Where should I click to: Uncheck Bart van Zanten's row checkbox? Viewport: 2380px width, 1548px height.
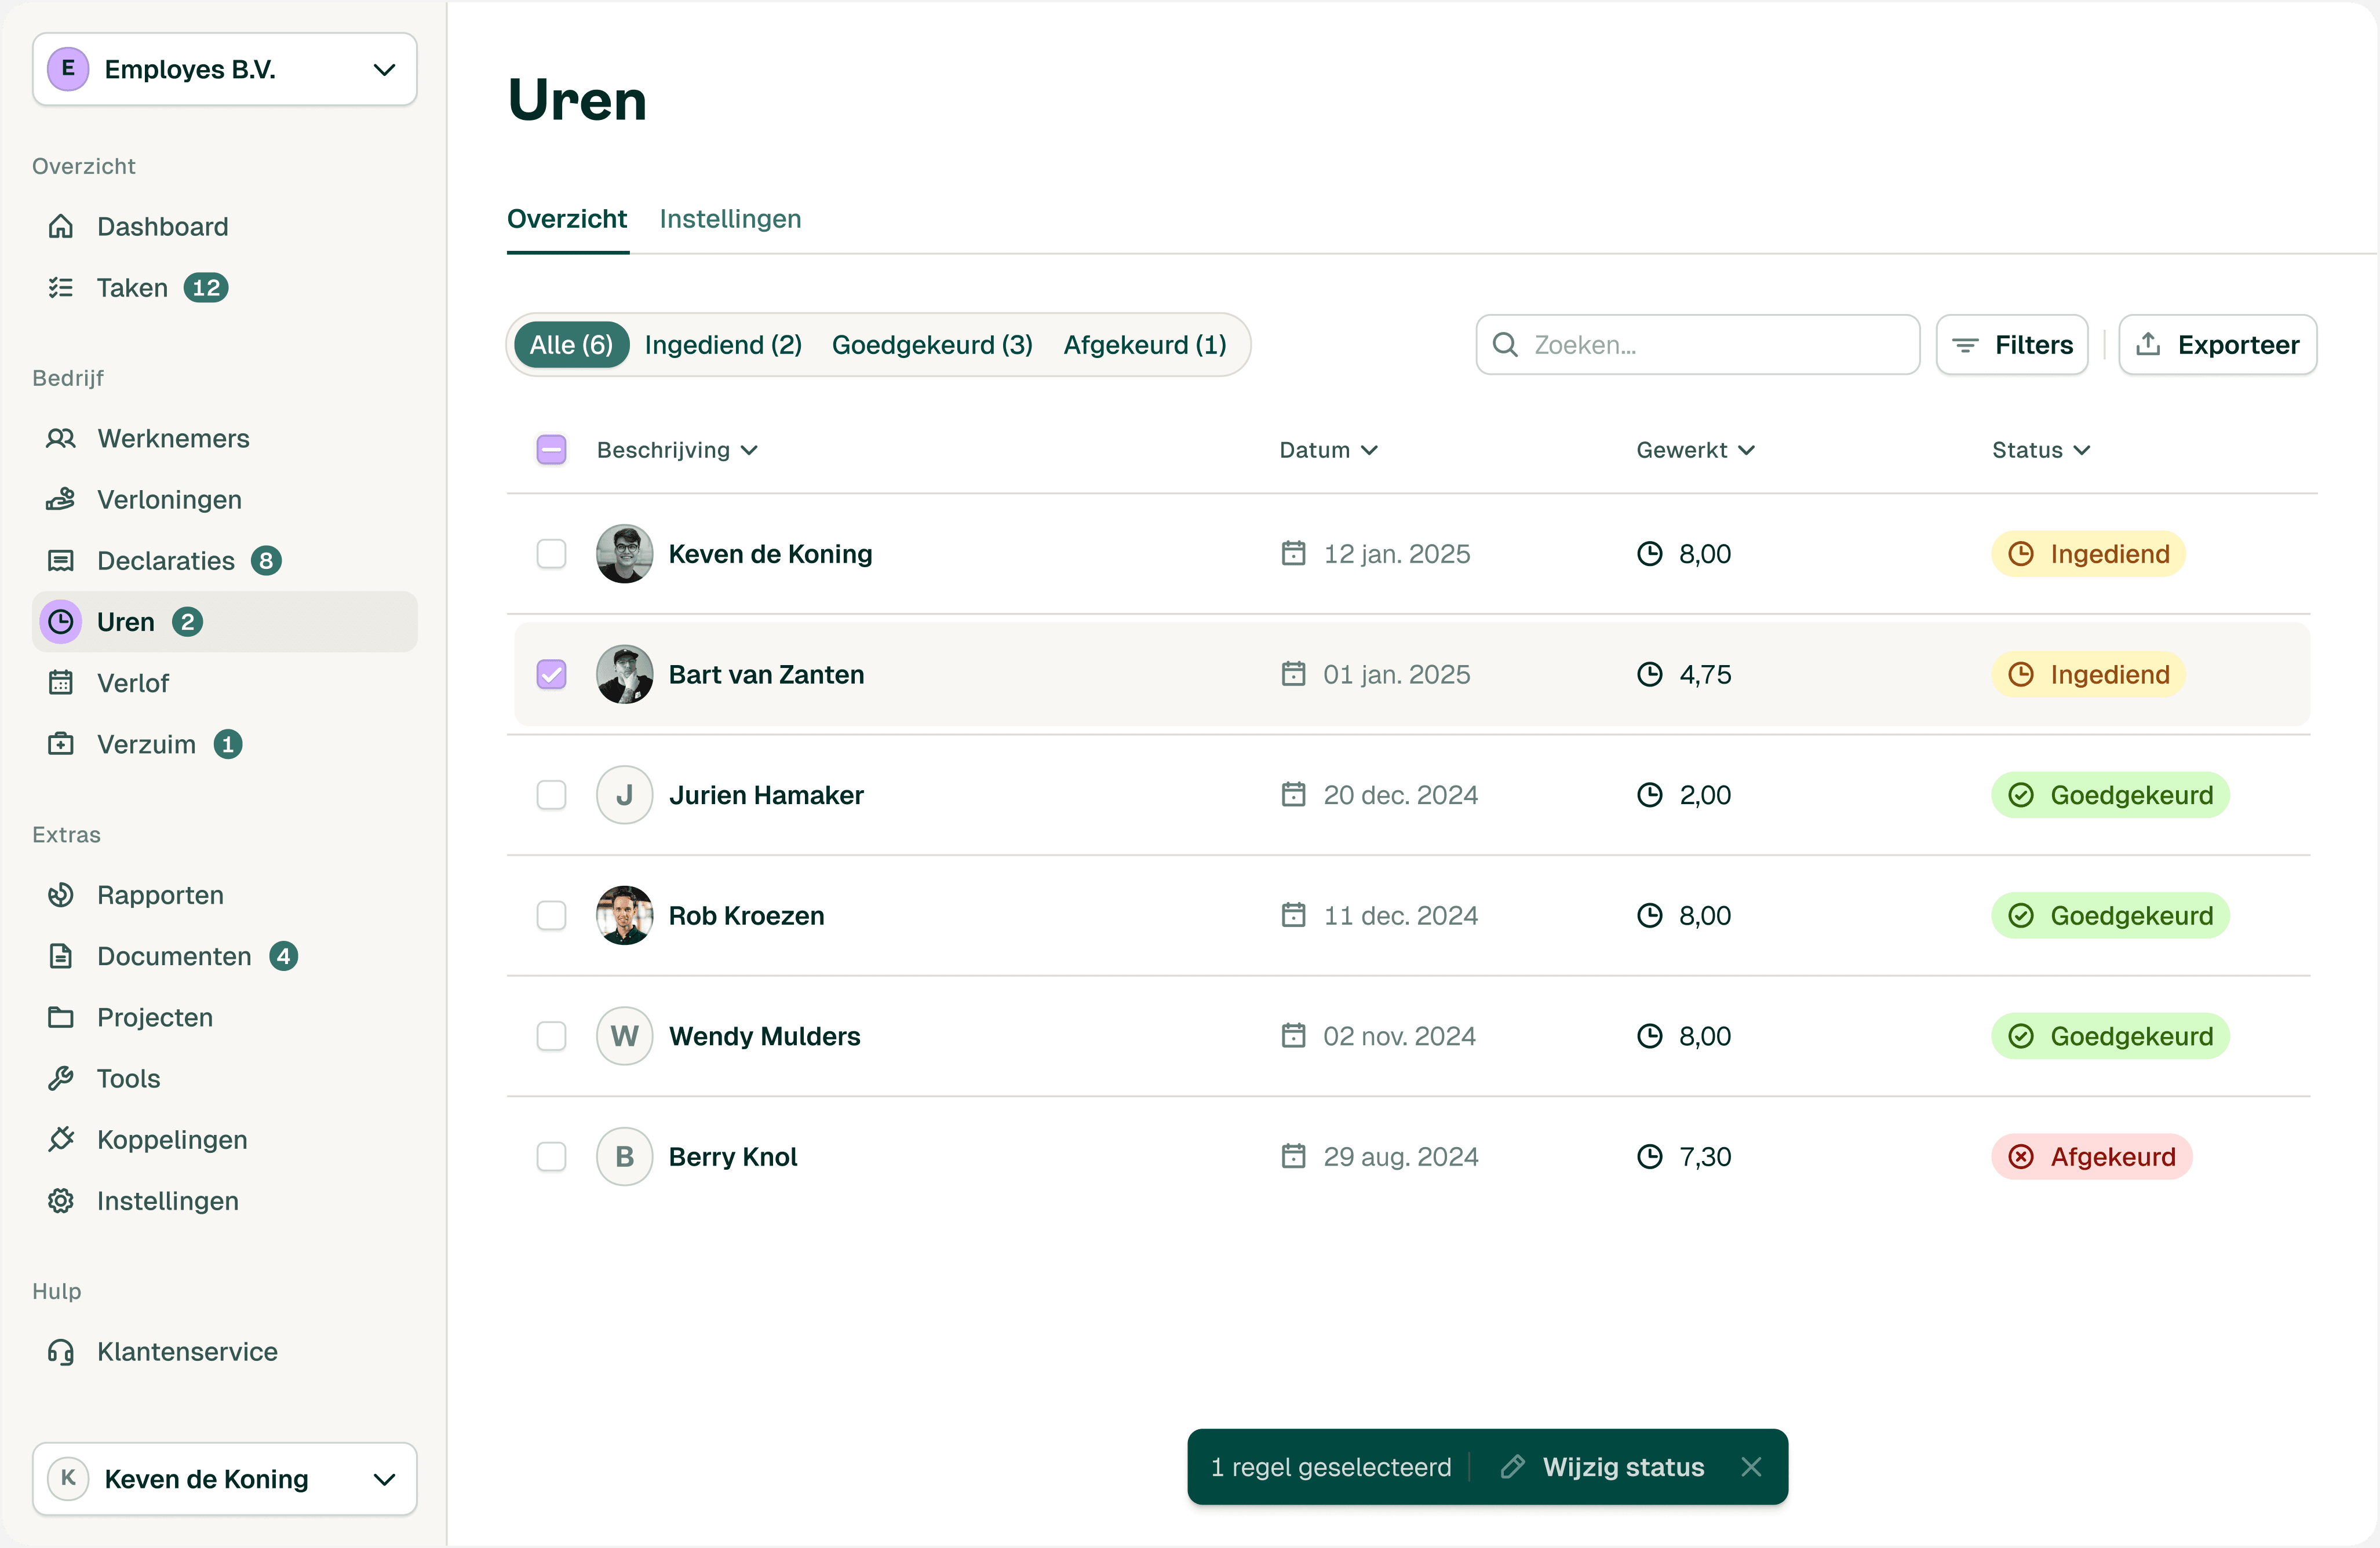point(551,675)
